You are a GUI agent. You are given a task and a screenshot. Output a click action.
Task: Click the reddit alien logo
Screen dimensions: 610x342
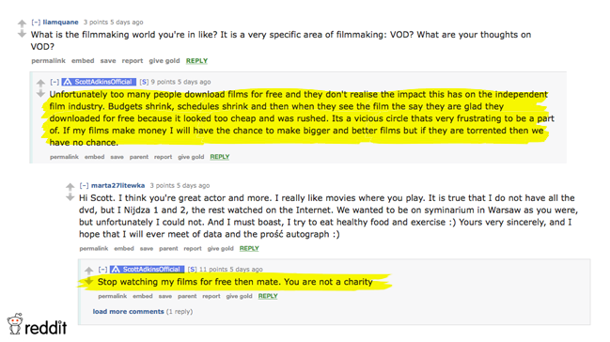[15, 324]
